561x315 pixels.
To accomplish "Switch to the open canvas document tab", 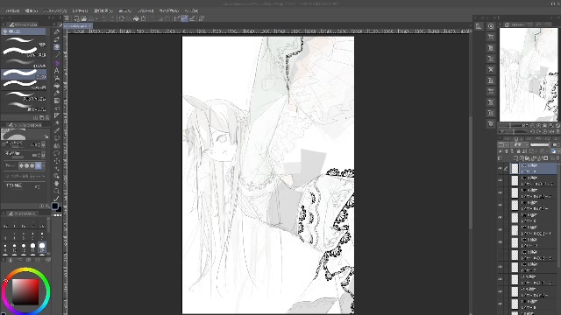I will [78, 25].
